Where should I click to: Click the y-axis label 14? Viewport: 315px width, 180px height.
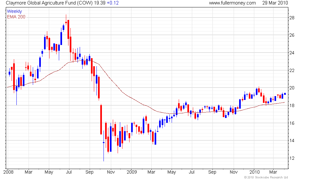(x=292, y=141)
